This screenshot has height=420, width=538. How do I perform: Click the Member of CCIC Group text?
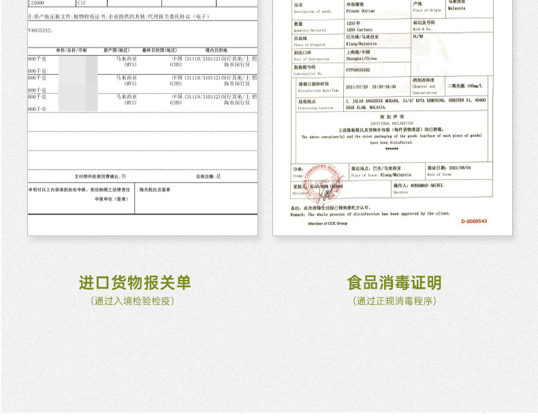pos(328,223)
